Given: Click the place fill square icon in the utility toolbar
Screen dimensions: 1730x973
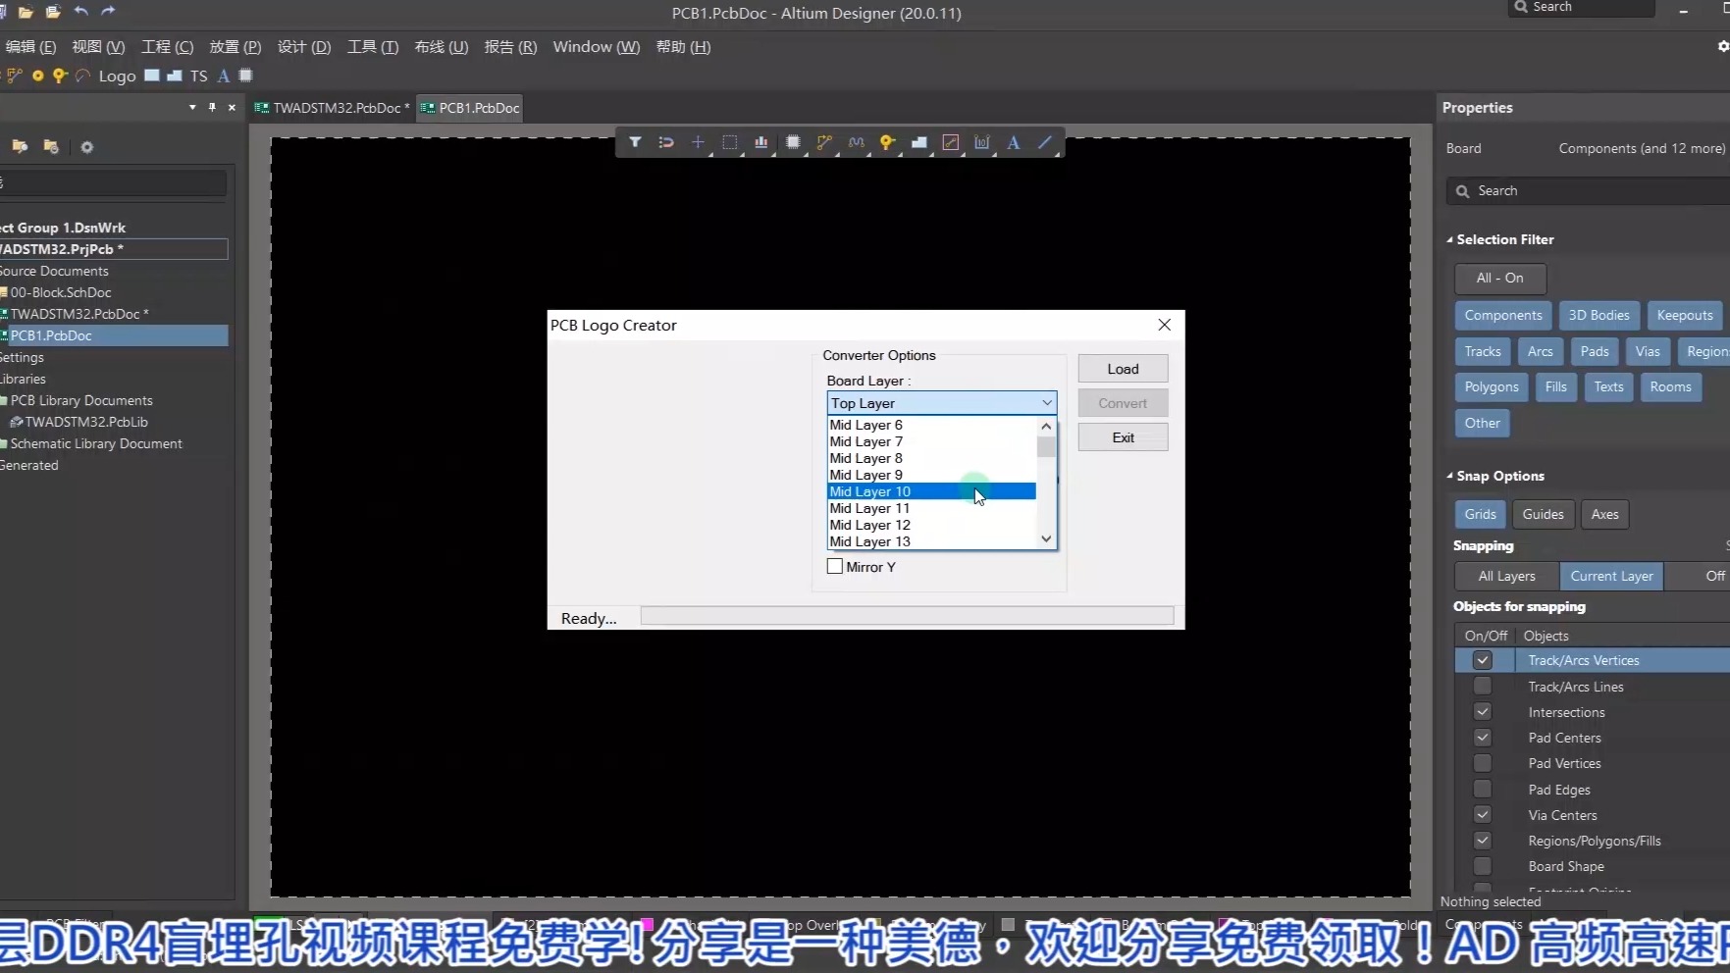Looking at the screenshot, I should [x=151, y=76].
